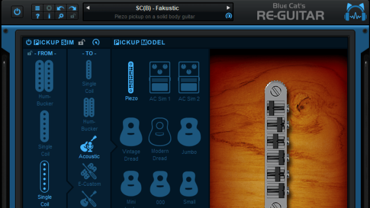This screenshot has width=370, height=208.
Task: Open the help question mark icon
Action: point(37,16)
